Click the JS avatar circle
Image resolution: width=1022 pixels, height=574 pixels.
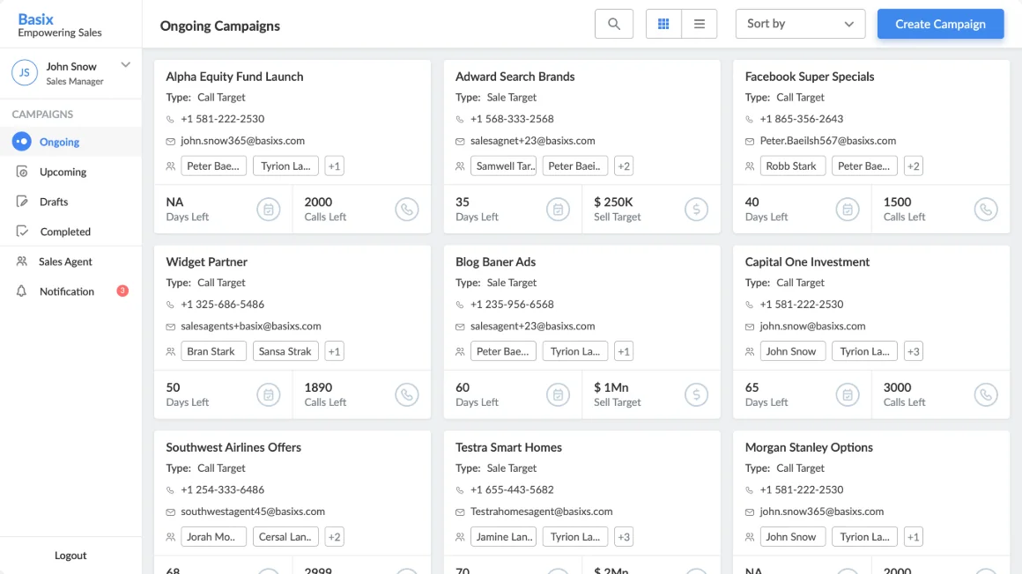click(x=24, y=73)
